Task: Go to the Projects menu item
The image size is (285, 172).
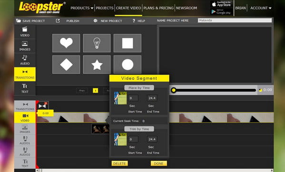Action: 105,8
